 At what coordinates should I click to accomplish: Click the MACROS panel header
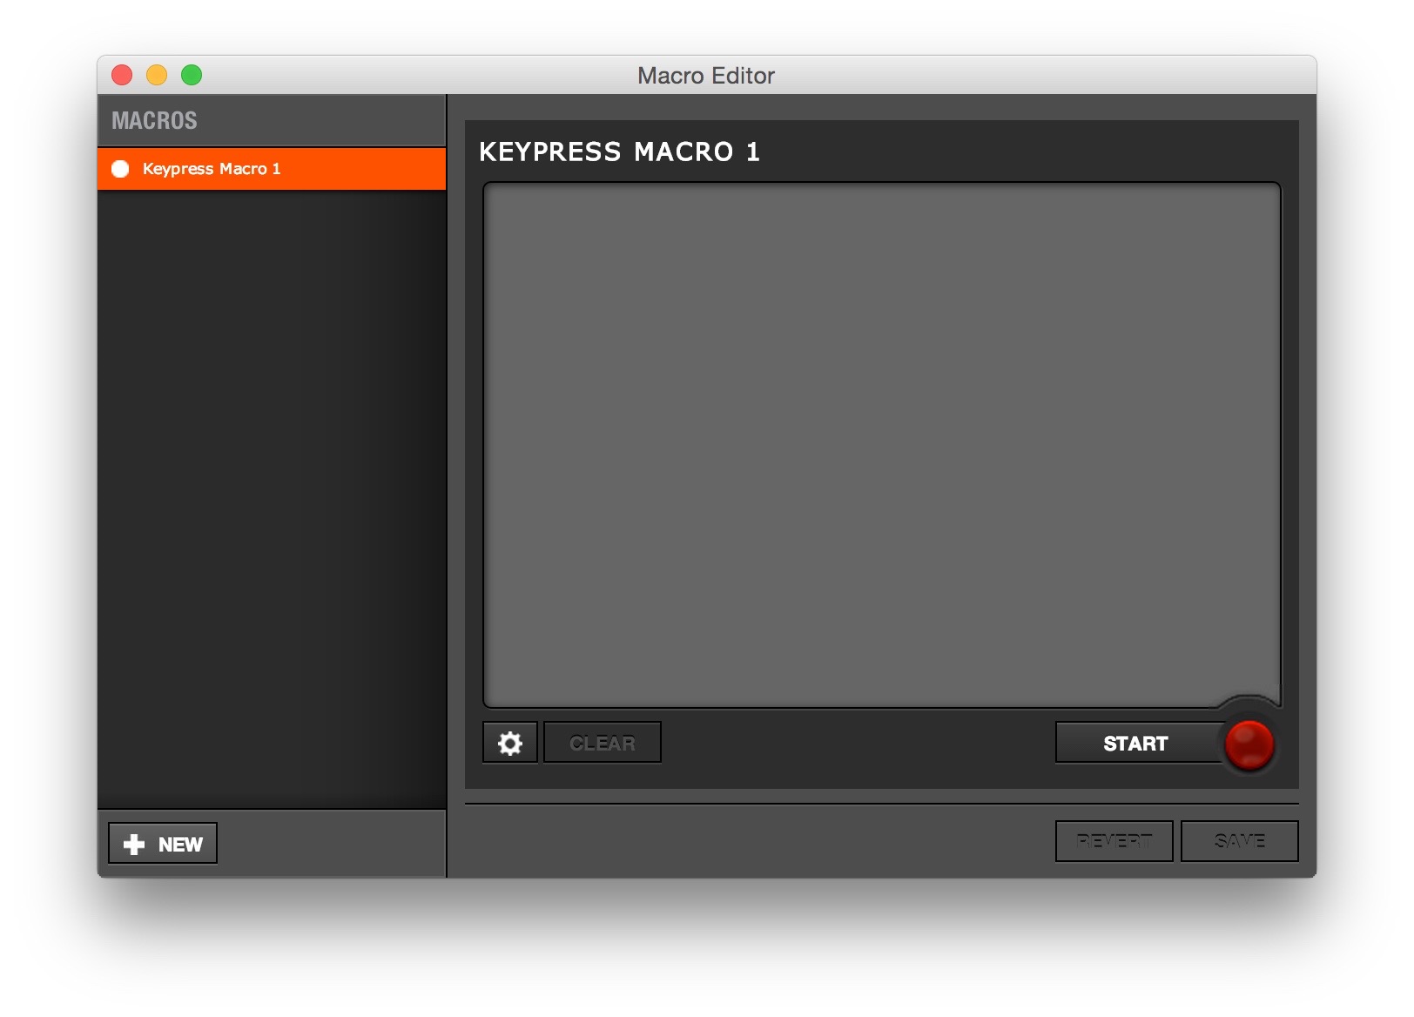[x=272, y=120]
